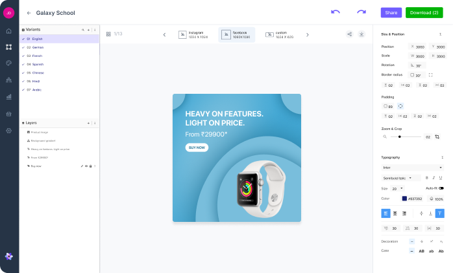Viewport: 453px width, 273px height.
Task: Click the download icon above canvas
Action: coord(361,34)
